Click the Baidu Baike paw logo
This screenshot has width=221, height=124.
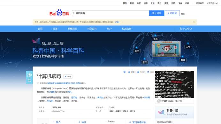click(59, 12)
